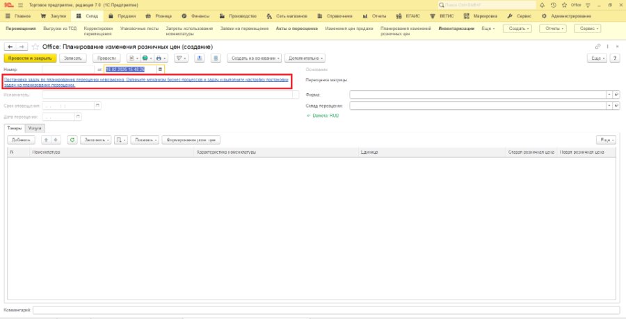Screen dimensions: 626x319
Task: Open the green globe icon dropdown
Action: [x=147, y=58]
